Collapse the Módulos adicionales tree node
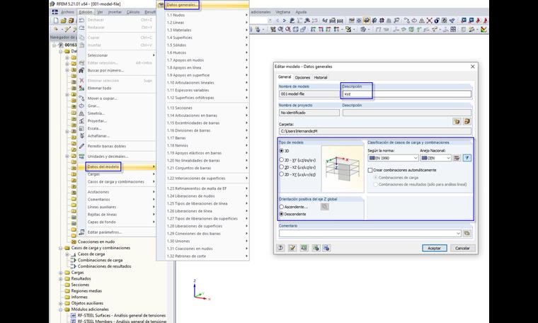 60,310
